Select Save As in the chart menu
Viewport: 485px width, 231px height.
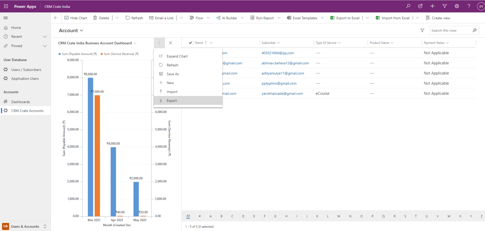point(173,74)
